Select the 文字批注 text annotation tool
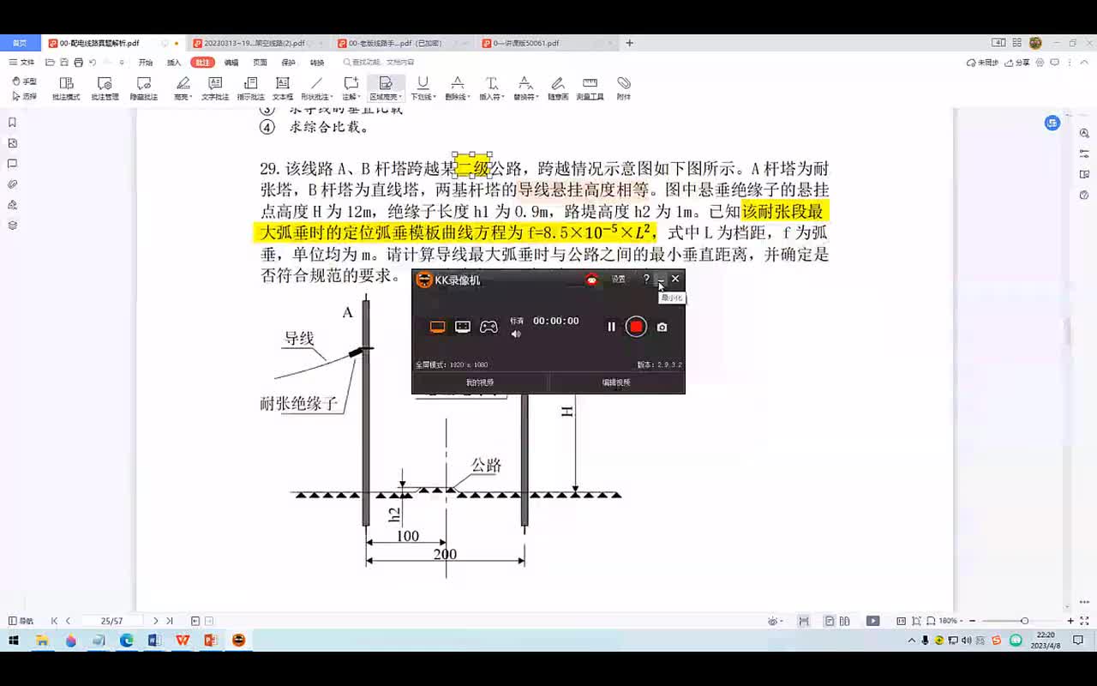 (x=215, y=87)
